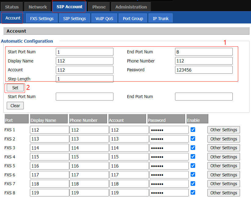Click the empty End Port Num clear field

pos(204,97)
